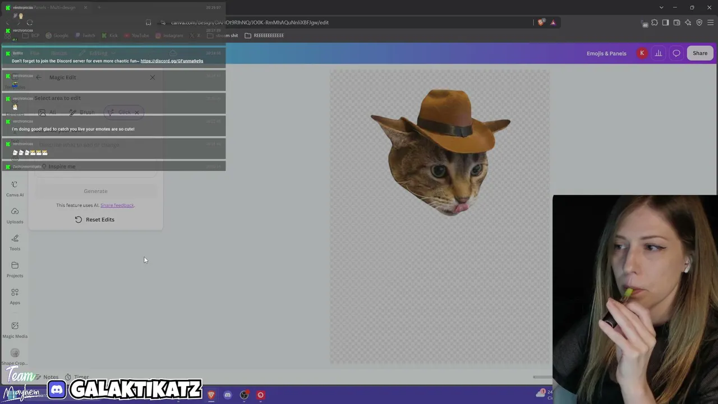Open the analytics bar chart icon
This screenshot has height=404, width=718.
pos(659,53)
